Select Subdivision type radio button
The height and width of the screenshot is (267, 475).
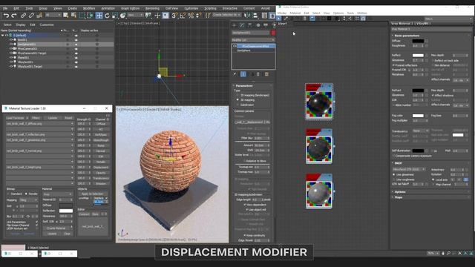click(237, 105)
